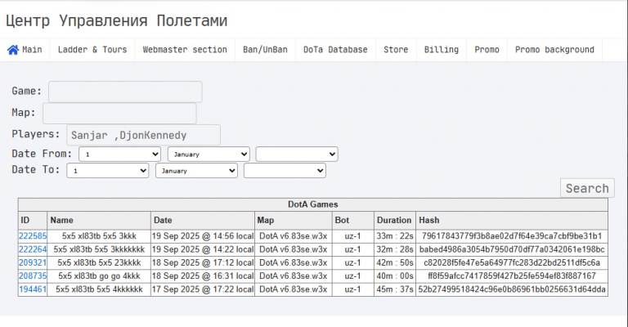Click hash starting with 79617843779f
Screen dimensions: 628x327
point(512,236)
